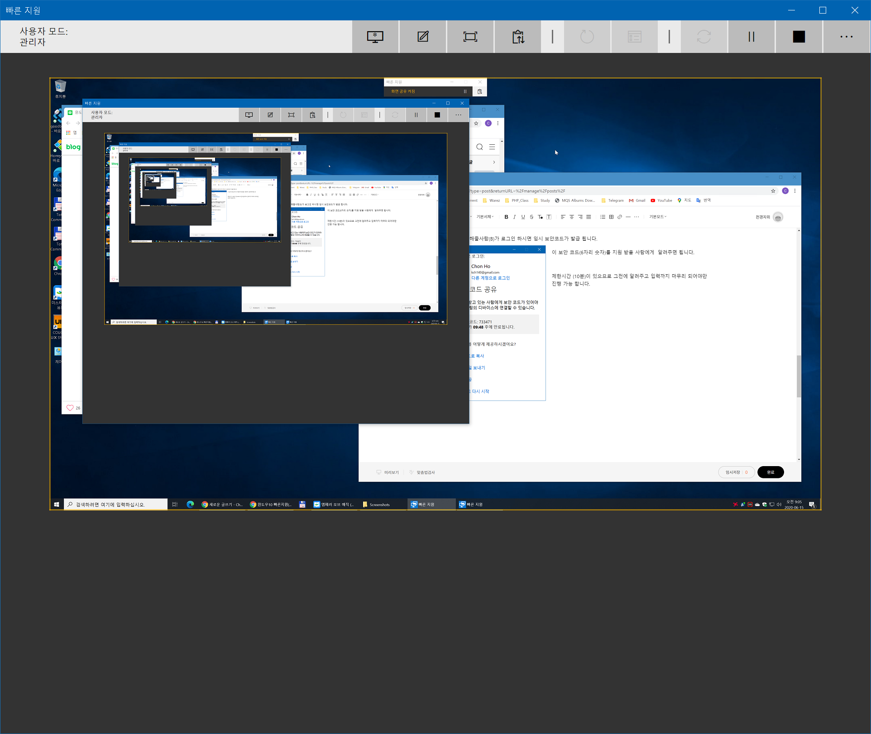The image size is (871, 734).
Task: Click the clipboard icon in top toolbar
Action: (518, 37)
